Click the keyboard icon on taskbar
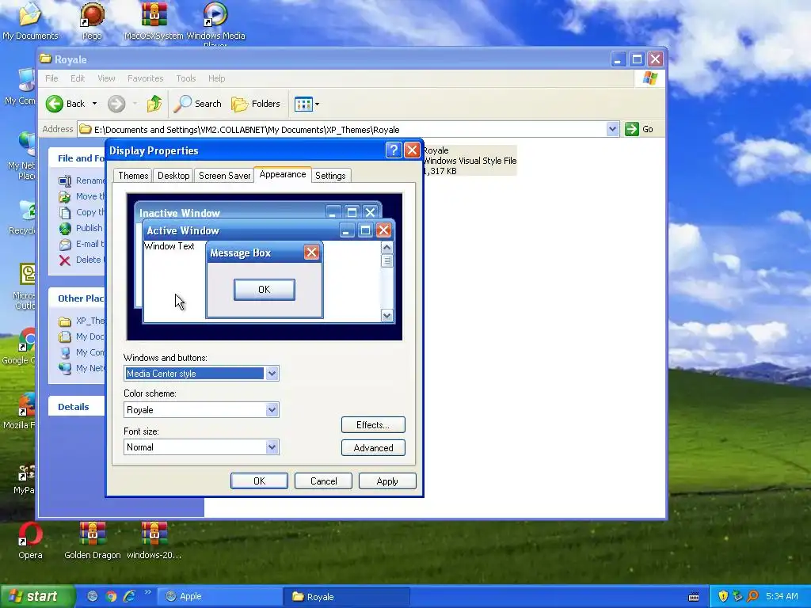The height and width of the screenshot is (608, 811). click(x=694, y=597)
